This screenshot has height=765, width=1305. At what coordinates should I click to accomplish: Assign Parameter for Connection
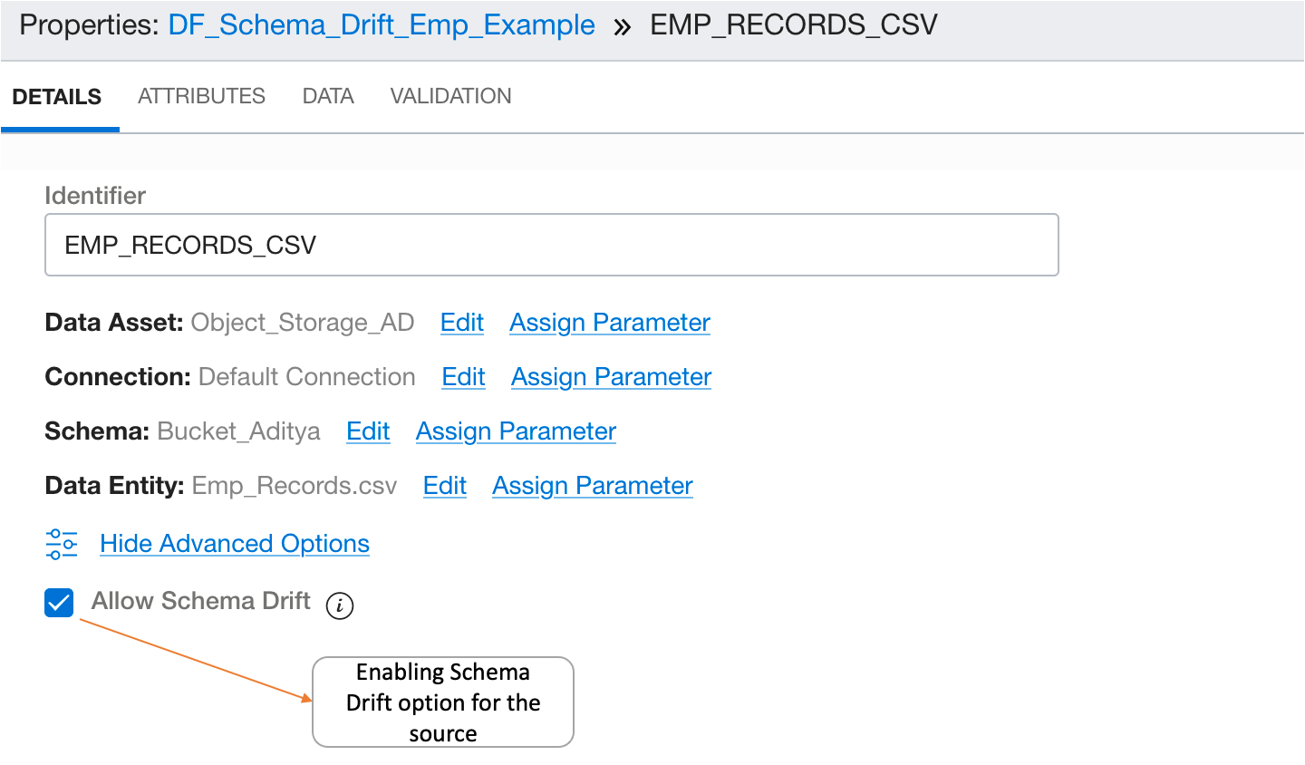click(x=611, y=377)
